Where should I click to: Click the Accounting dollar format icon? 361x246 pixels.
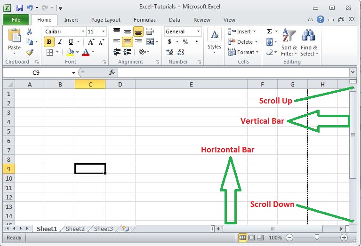pos(170,42)
